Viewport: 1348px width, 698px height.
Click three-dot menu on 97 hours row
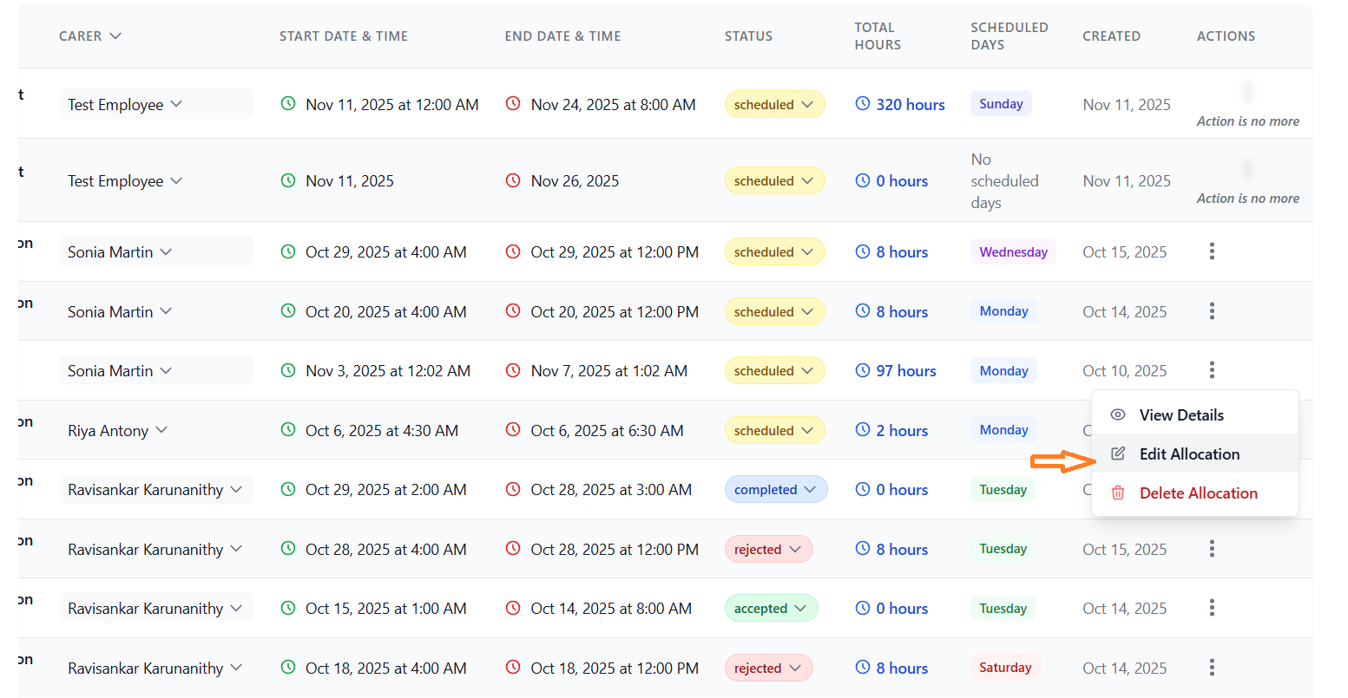pos(1212,370)
